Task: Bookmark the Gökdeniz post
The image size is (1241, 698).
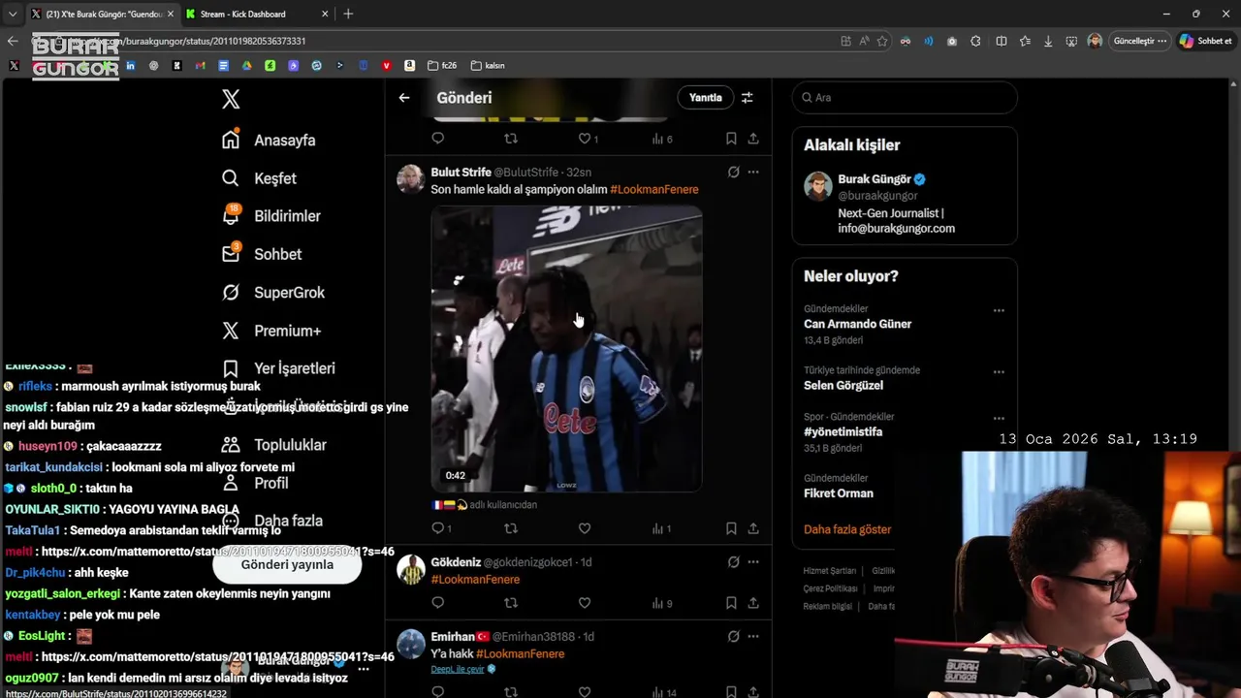Action: (x=731, y=603)
